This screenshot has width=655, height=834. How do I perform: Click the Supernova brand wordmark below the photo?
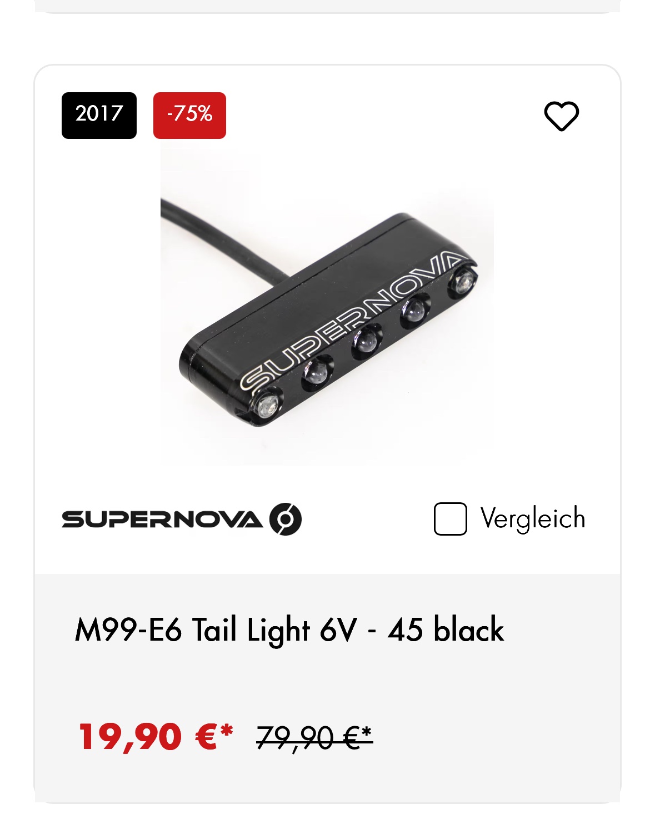161,519
